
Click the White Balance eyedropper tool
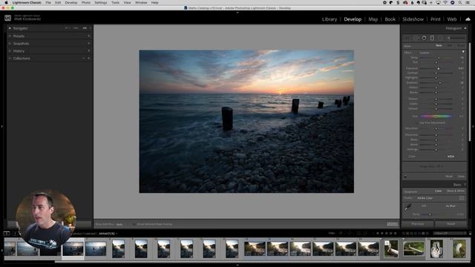click(x=408, y=208)
